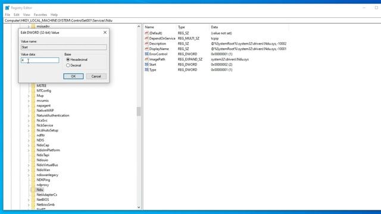
Task: Select the ImagePath value icon
Action: point(146,59)
